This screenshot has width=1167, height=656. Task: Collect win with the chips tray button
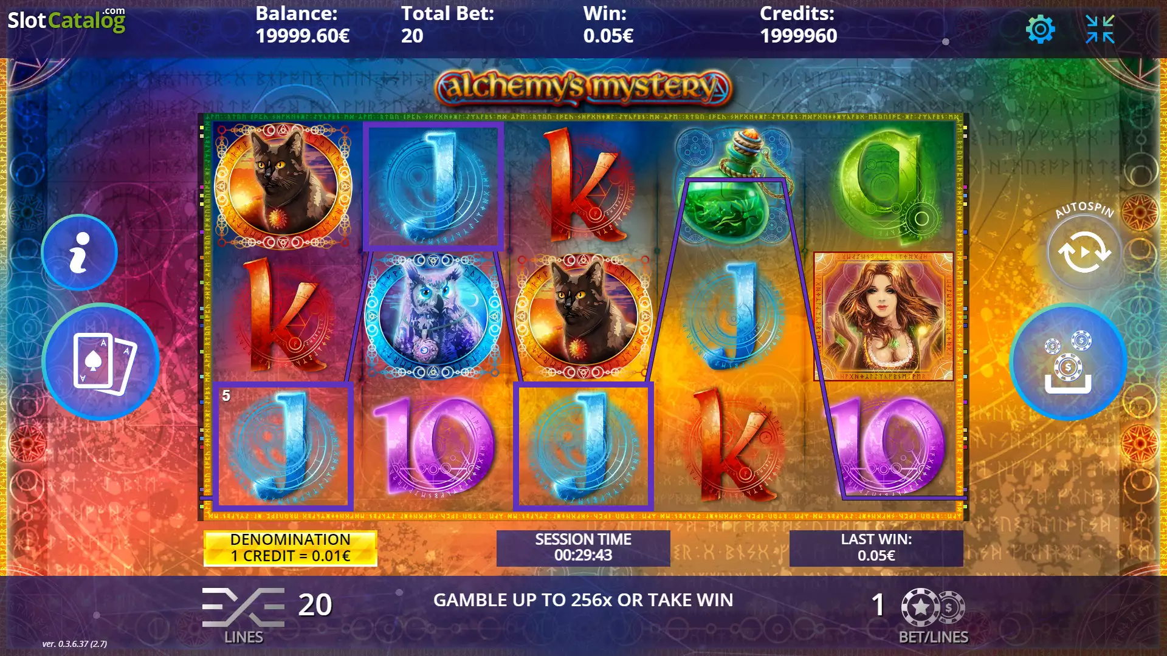[1068, 362]
